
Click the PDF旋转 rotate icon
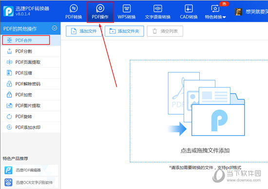pyautogui.click(x=9, y=117)
